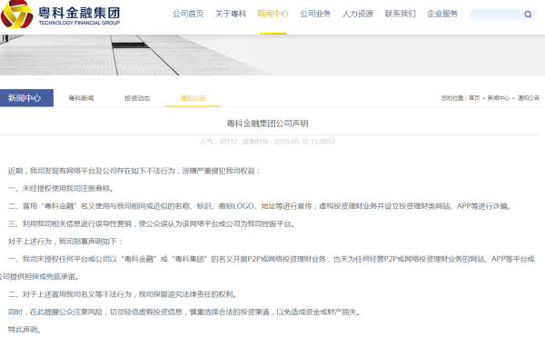Switch to the 投资动态 tab
Image resolution: width=545 pixels, height=337 pixels.
click(x=137, y=98)
